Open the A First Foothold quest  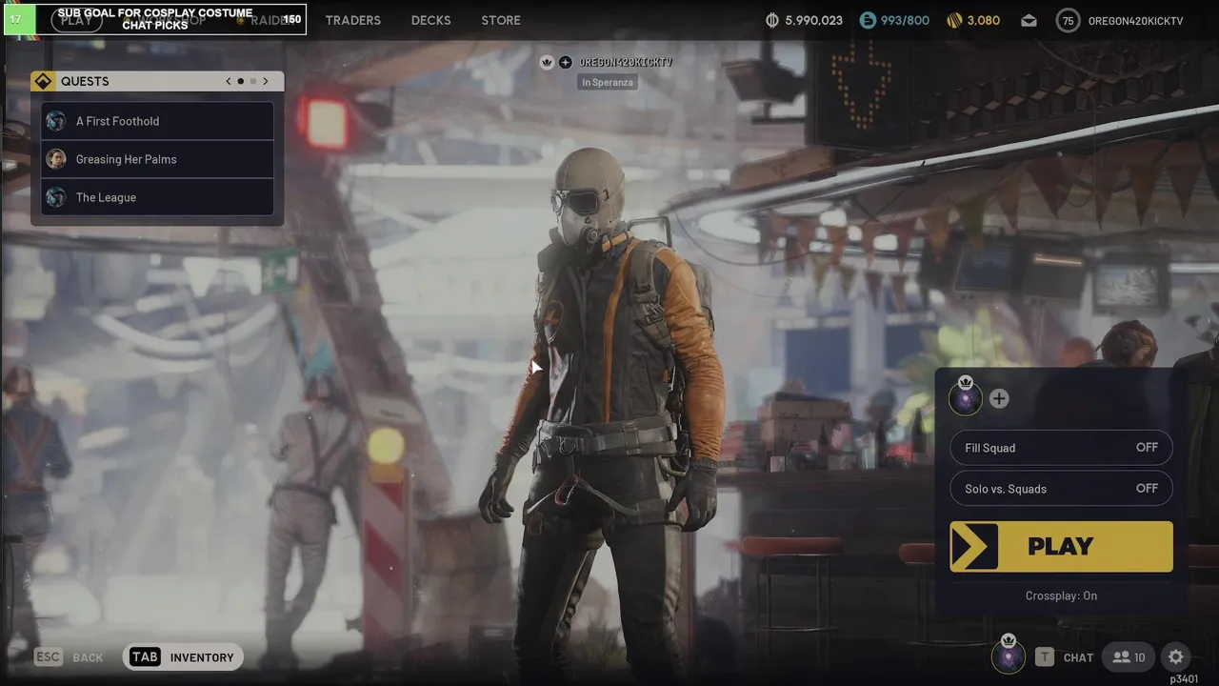(x=157, y=121)
